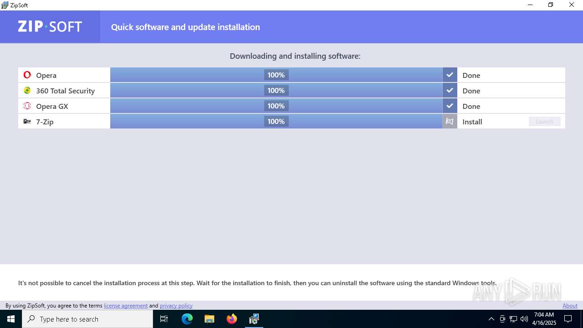Open Task View on the taskbar
Viewport: 583px width, 328px height.
coord(164,319)
